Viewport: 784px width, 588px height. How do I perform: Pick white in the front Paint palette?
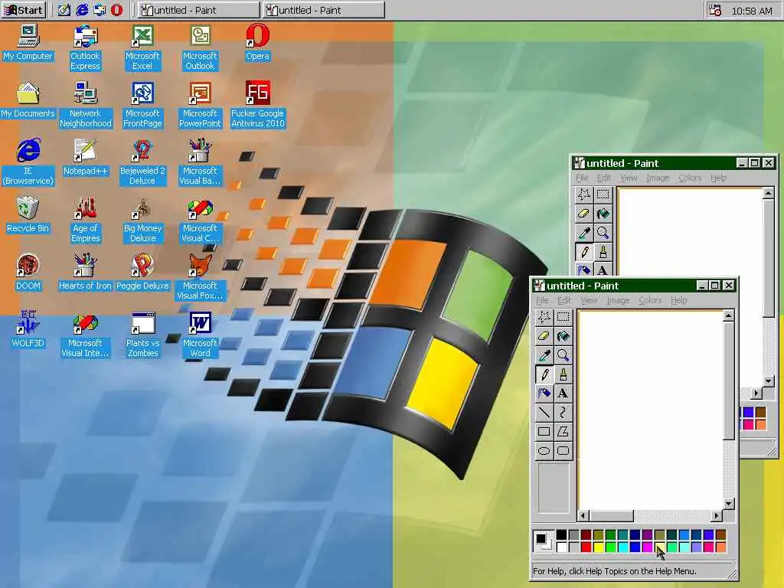pyautogui.click(x=561, y=547)
